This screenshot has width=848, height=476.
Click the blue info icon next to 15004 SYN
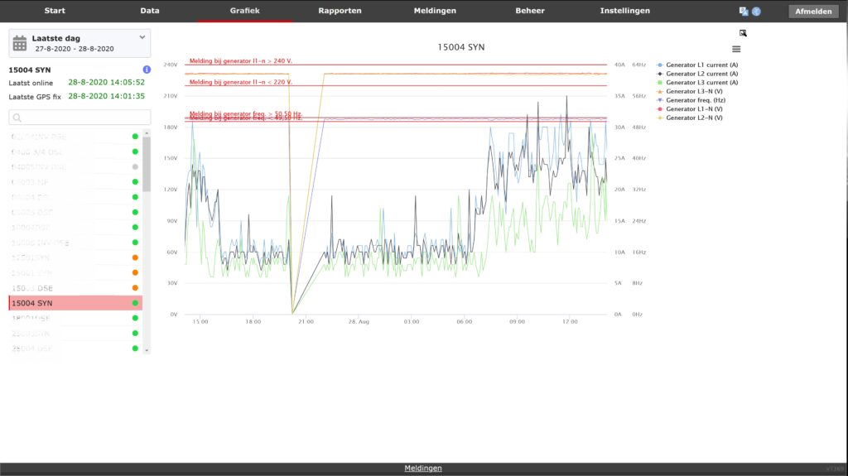coord(147,70)
